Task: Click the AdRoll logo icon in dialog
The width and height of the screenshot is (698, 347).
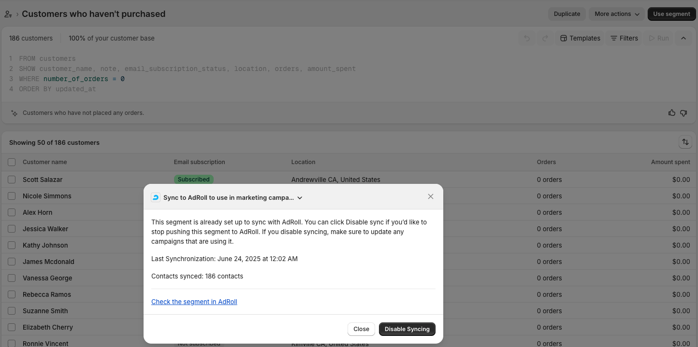Action: [x=156, y=197]
